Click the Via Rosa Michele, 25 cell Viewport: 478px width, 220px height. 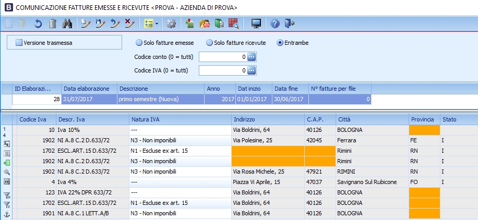coord(268,172)
